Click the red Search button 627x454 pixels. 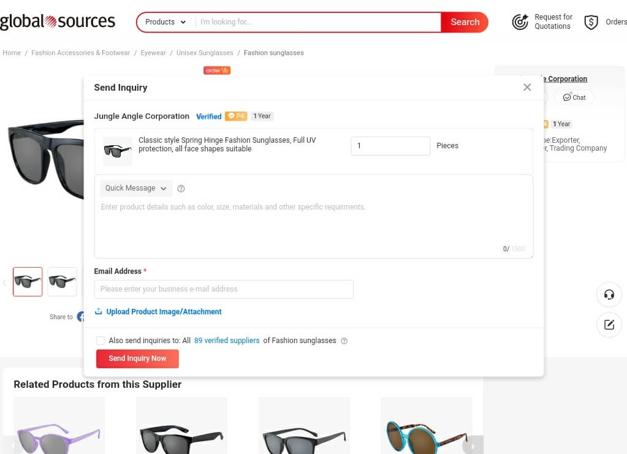tap(465, 22)
